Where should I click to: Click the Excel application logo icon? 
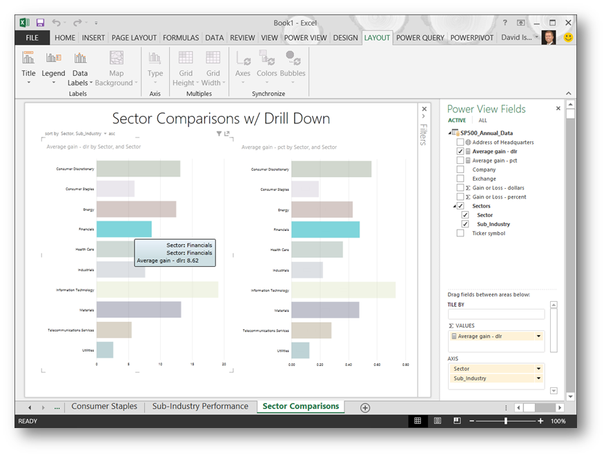(x=25, y=23)
